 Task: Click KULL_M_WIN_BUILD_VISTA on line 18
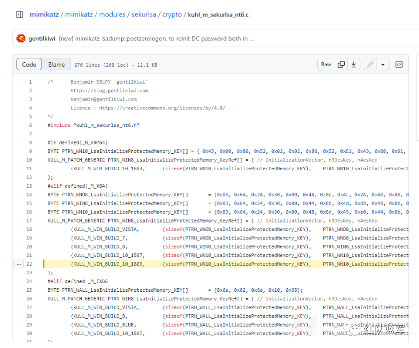[x=105, y=230]
